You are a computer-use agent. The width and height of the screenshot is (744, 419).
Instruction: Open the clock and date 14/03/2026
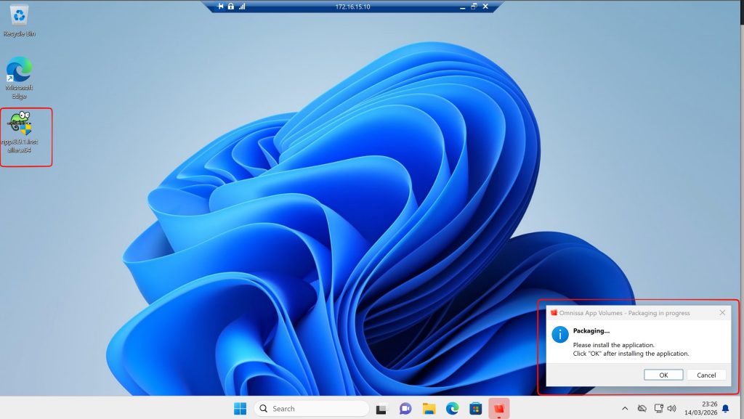pyautogui.click(x=700, y=409)
